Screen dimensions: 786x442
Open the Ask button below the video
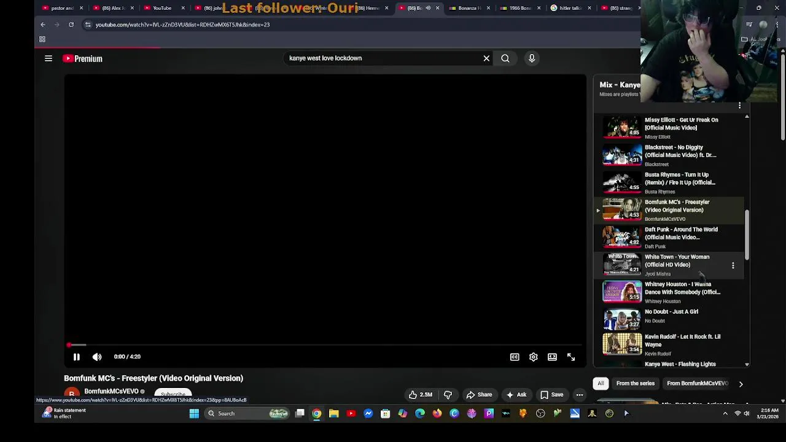[516, 395]
